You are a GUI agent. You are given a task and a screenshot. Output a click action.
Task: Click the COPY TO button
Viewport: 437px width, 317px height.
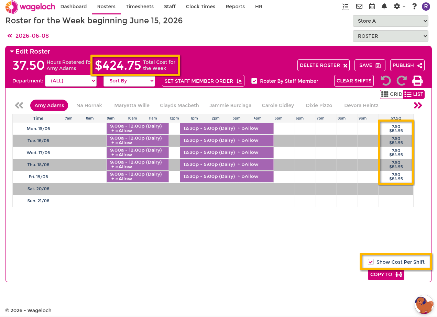coord(386,274)
